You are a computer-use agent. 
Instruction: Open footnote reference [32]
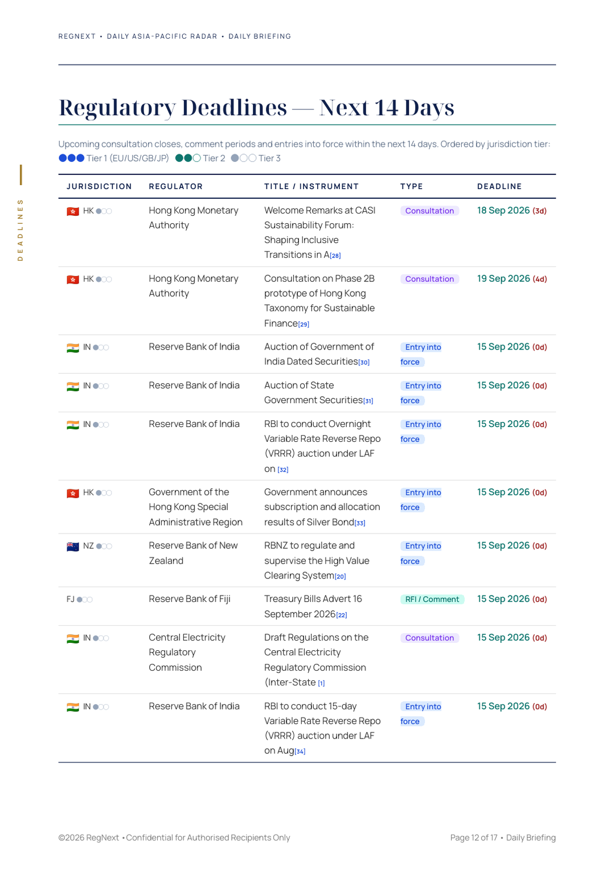(283, 470)
